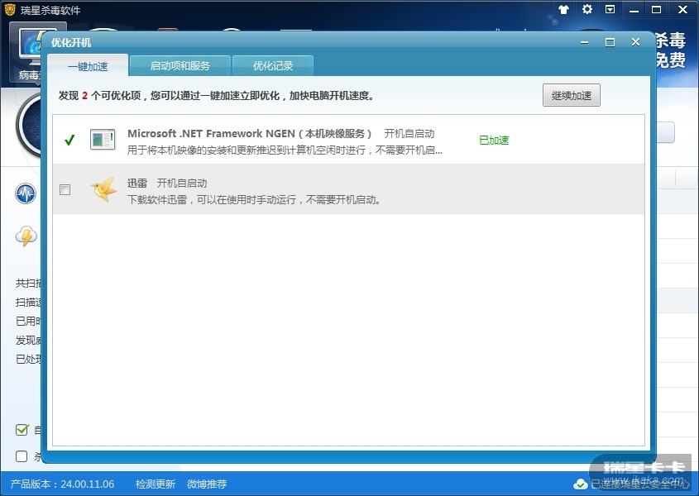The image size is (699, 496).
Task: Click the 已加速 status text
Action: point(494,140)
